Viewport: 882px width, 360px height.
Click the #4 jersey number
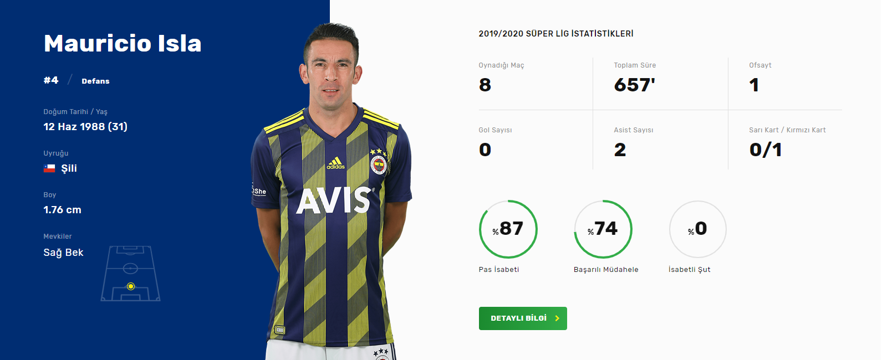pos(51,80)
